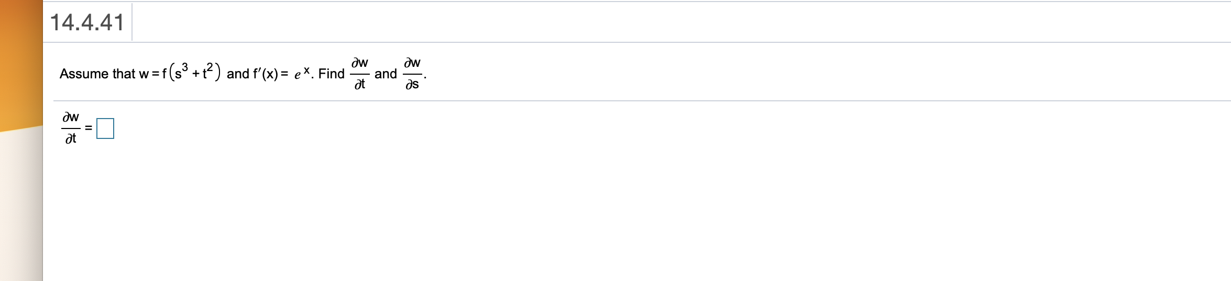Click the f′(x) text in the question

click(x=266, y=74)
